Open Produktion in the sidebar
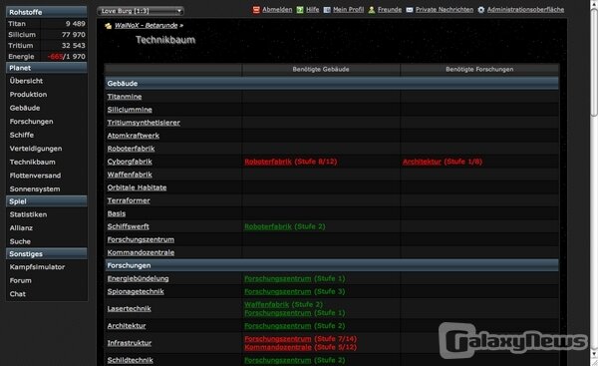Screen dimensions: 598x366 pos(28,95)
